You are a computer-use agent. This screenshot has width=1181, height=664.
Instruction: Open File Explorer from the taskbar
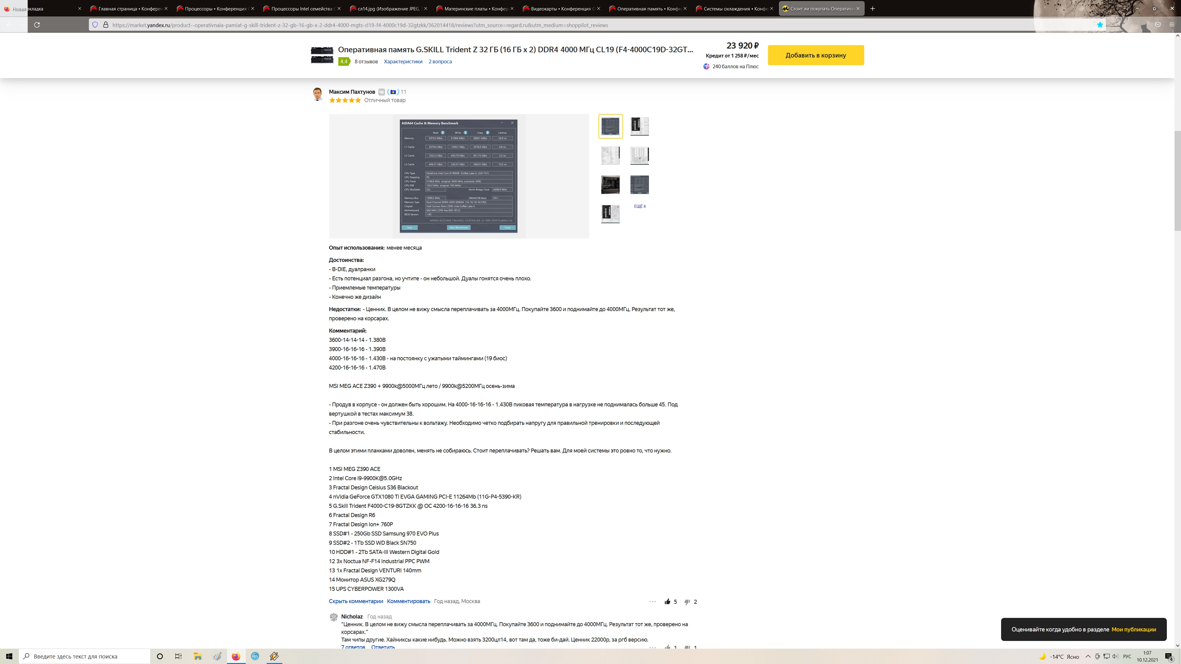tap(197, 656)
